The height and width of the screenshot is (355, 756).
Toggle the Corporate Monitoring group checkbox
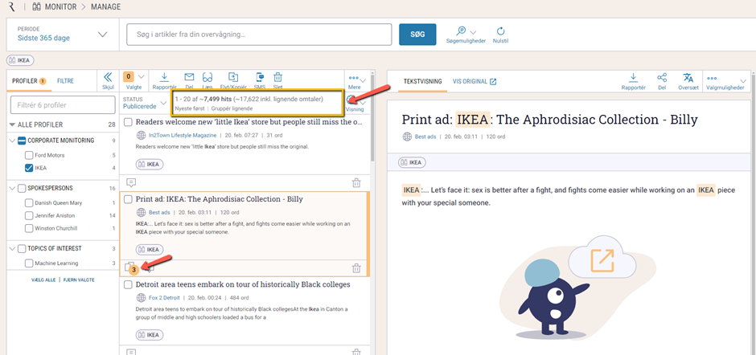click(x=22, y=141)
